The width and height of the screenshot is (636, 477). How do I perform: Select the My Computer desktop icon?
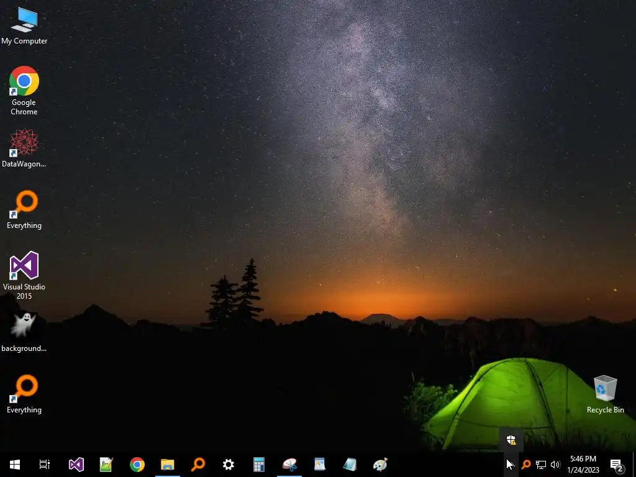coord(24,26)
